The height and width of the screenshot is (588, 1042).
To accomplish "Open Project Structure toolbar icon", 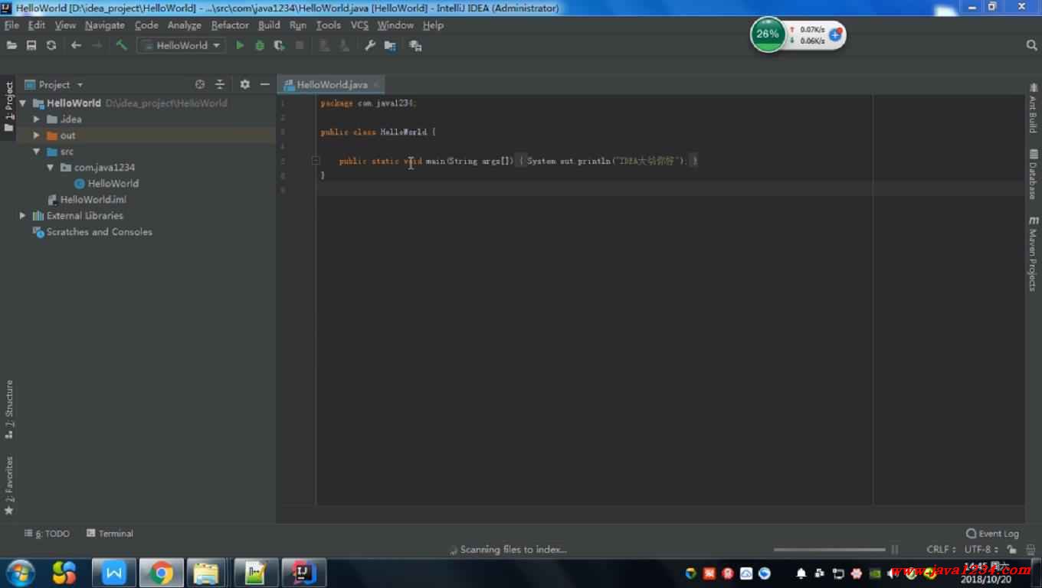I will click(390, 46).
